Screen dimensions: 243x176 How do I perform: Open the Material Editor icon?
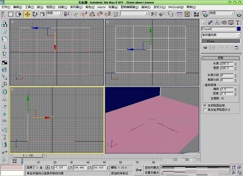click(x=196, y=14)
